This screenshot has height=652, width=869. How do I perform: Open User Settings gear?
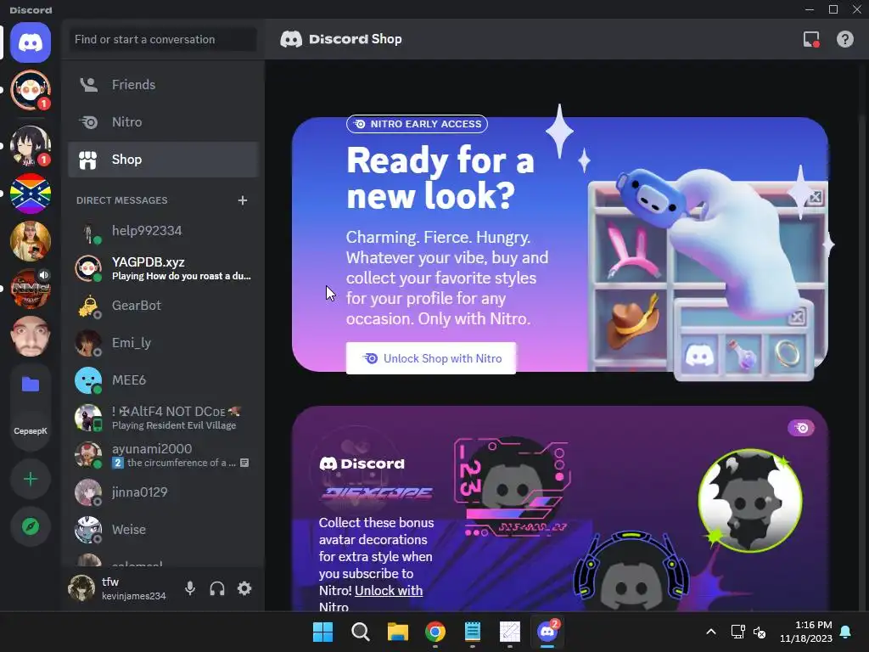(244, 588)
